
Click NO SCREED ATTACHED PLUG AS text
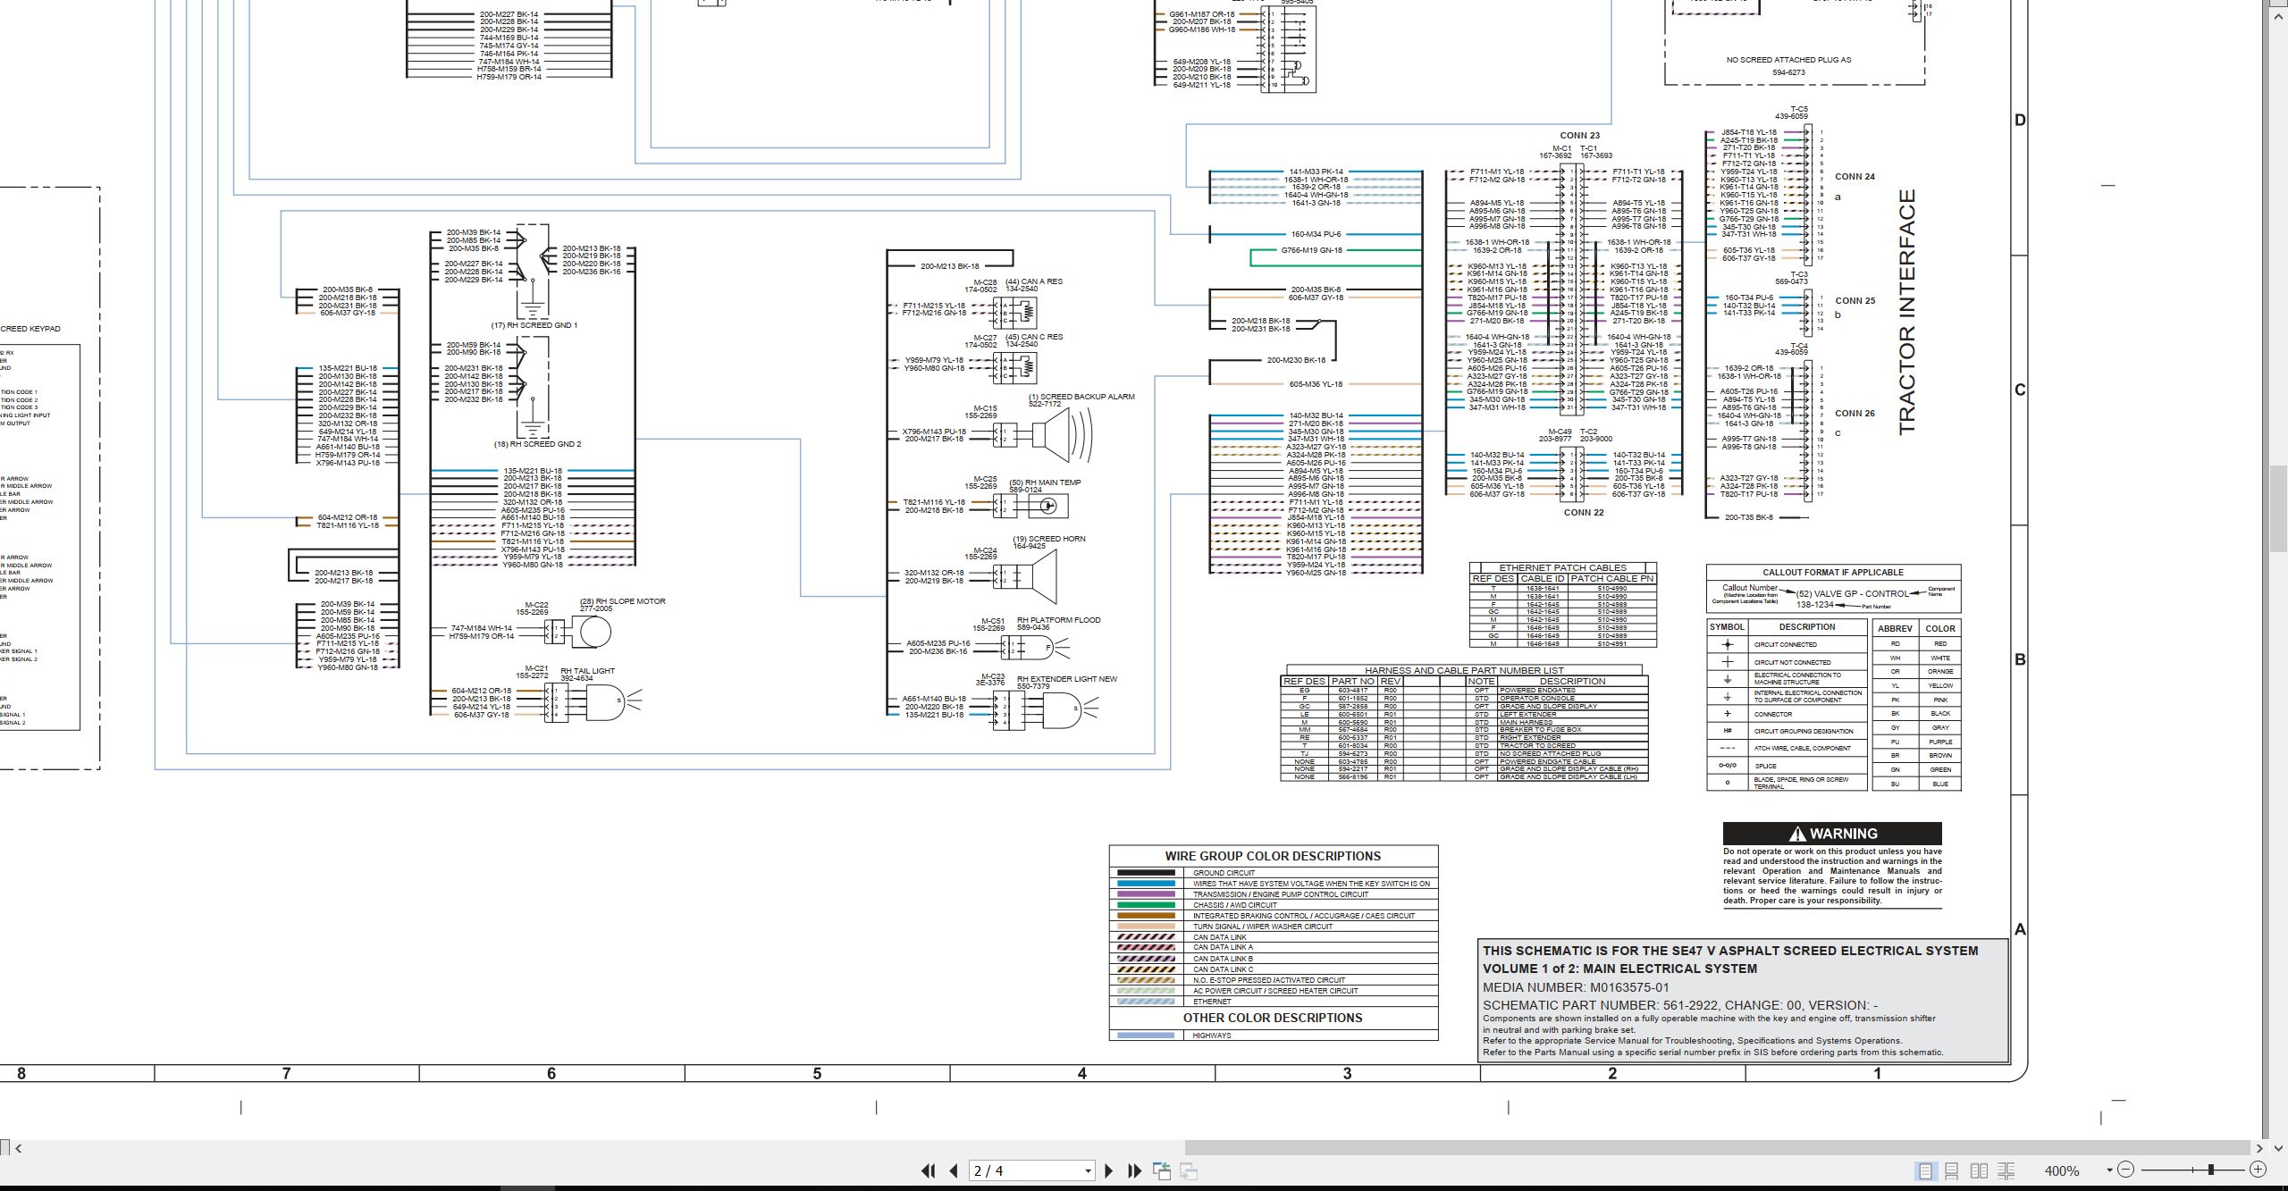1788,60
